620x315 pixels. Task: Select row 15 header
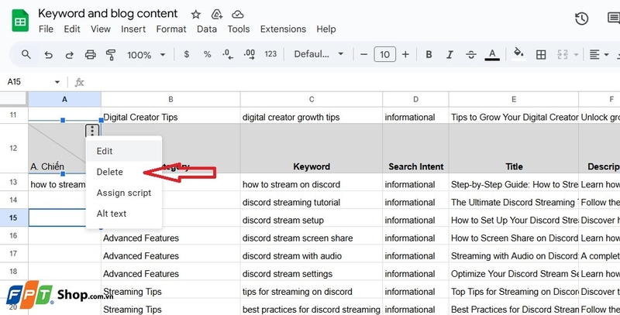coord(14,218)
